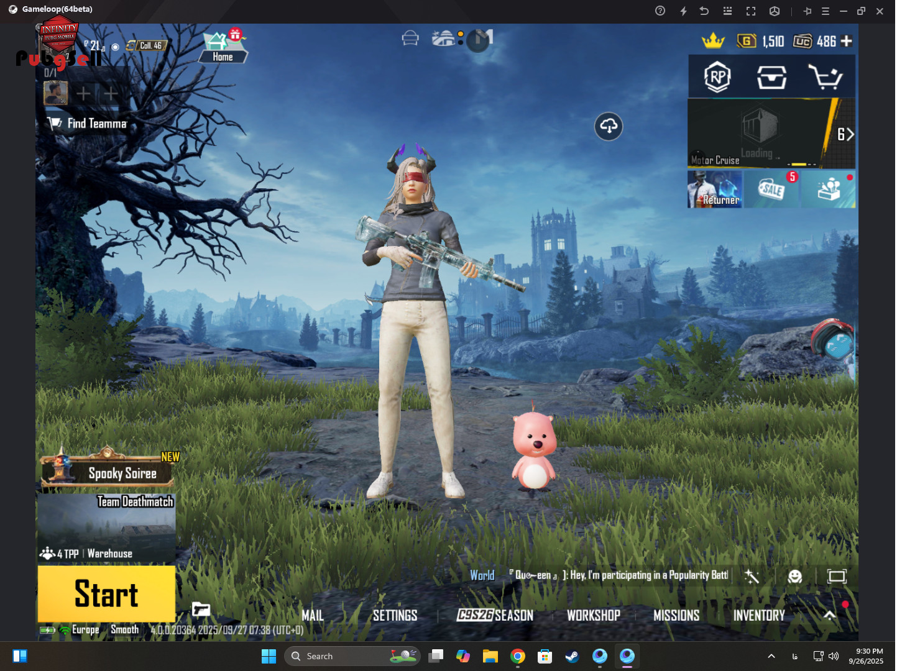Toggle the fullscreen view icon near chat
Image resolution: width=920 pixels, height=671 pixels.
click(837, 577)
